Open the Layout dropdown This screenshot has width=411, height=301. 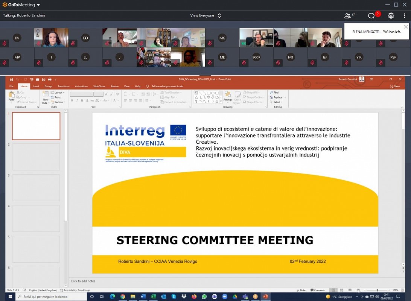point(58,93)
